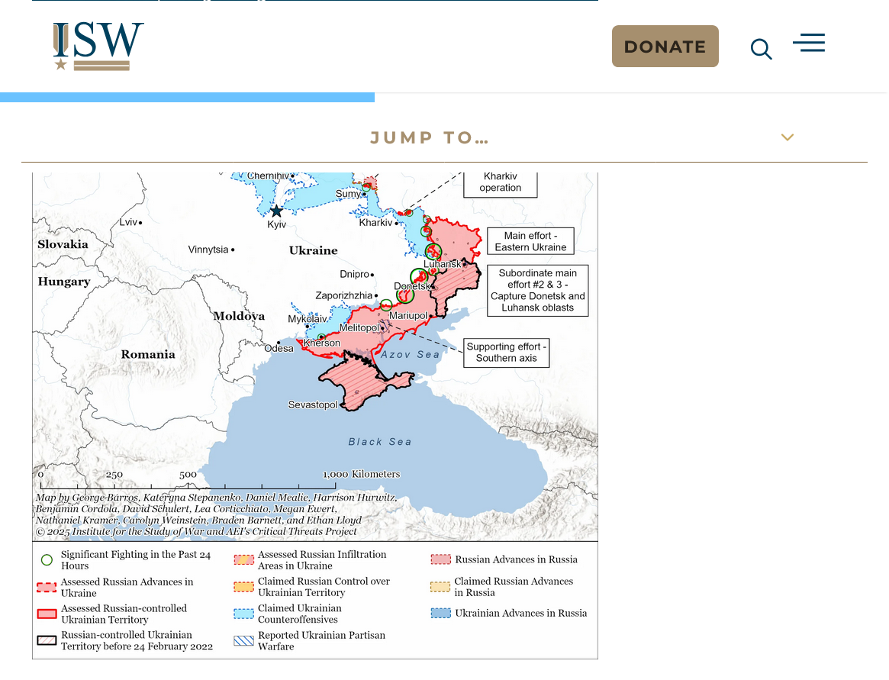Click the Sevastopol city label on map
Viewport: 889px width, 680px height.
[312, 404]
